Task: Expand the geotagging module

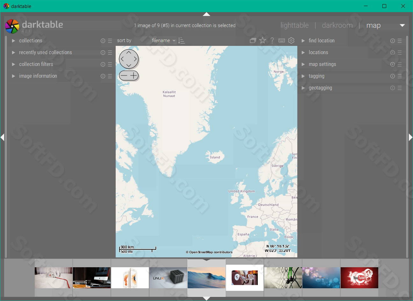Action: click(x=303, y=88)
